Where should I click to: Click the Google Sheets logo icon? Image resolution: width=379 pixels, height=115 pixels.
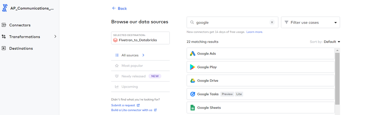coord(192,107)
